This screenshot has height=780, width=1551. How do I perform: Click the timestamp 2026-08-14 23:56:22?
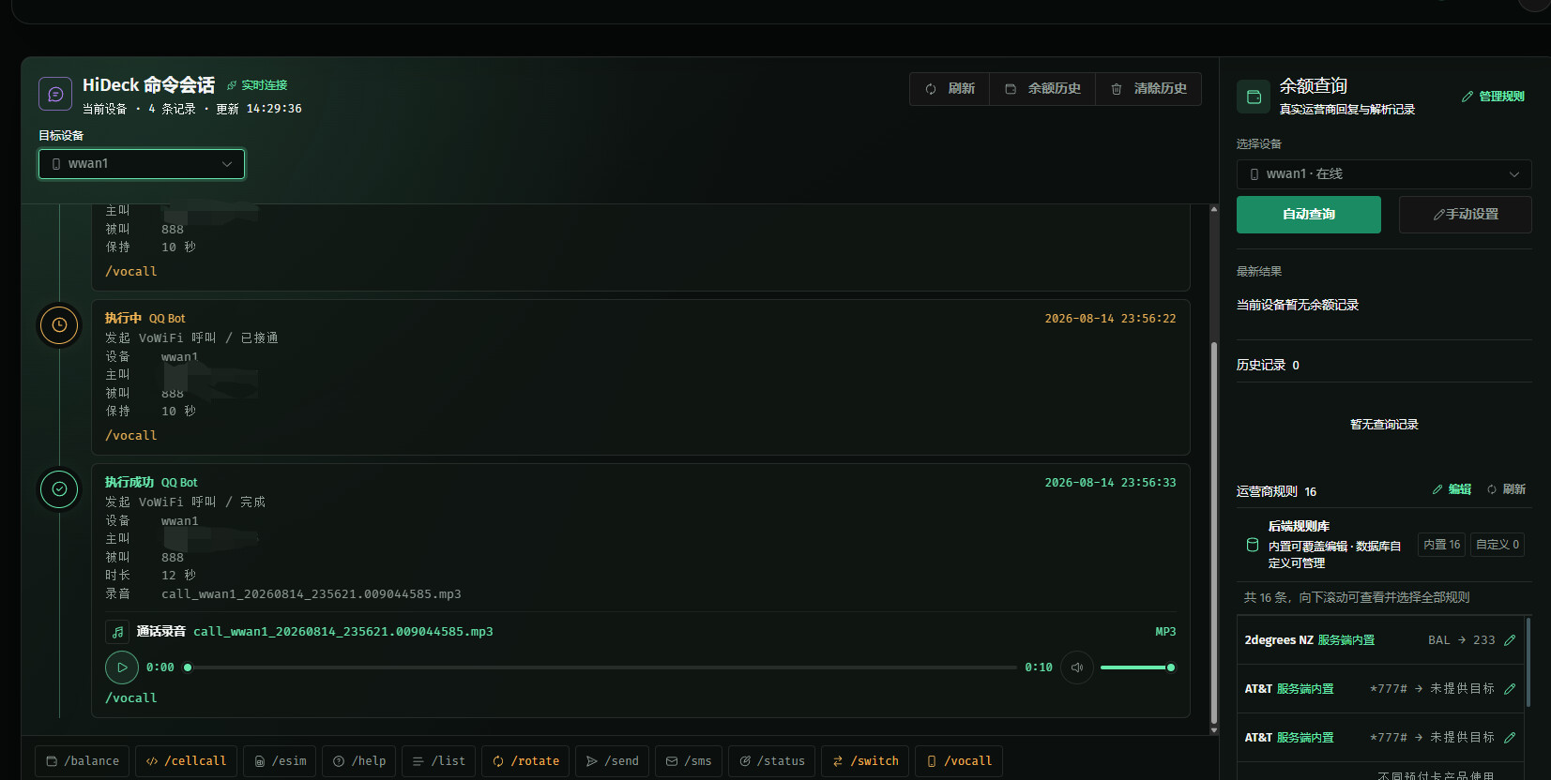(x=1110, y=319)
